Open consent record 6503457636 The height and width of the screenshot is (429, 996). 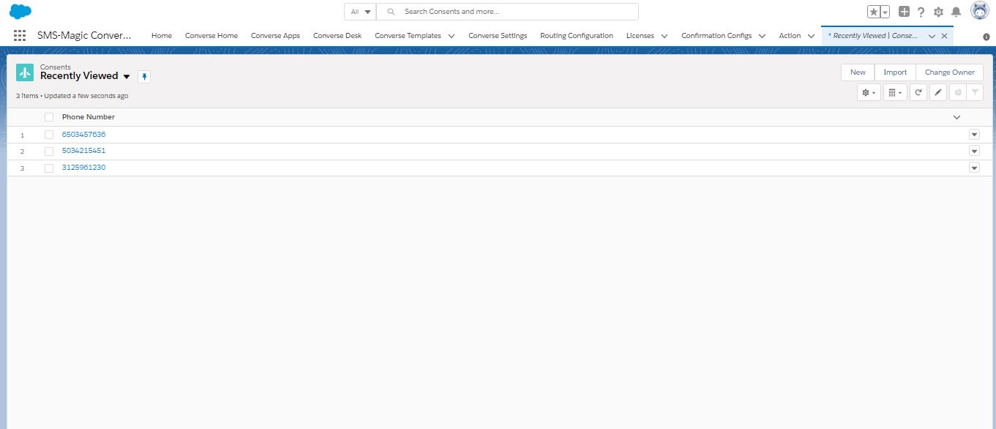(84, 135)
